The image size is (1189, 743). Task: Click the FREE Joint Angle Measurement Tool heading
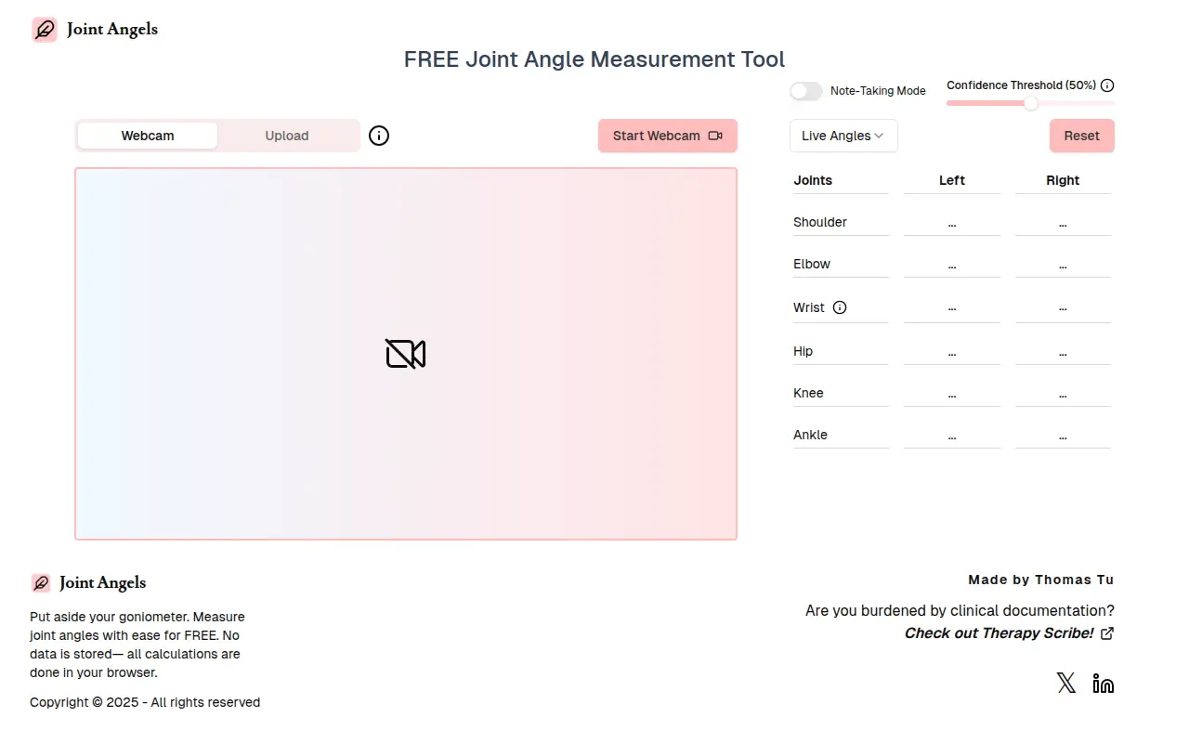[594, 59]
